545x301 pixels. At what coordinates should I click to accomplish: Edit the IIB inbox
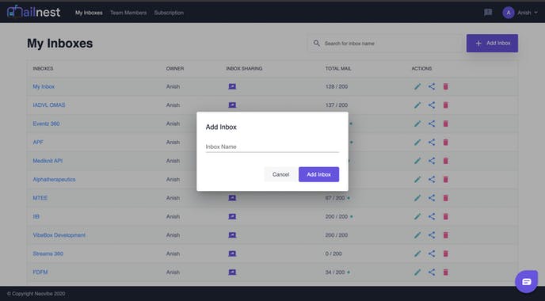(x=417, y=216)
